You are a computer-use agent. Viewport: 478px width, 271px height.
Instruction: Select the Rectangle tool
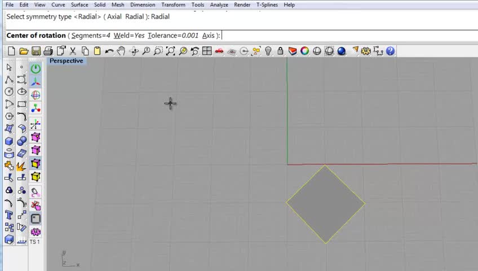[21, 104]
